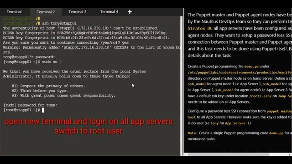Click 'Note:' label in task description

coord(193,133)
